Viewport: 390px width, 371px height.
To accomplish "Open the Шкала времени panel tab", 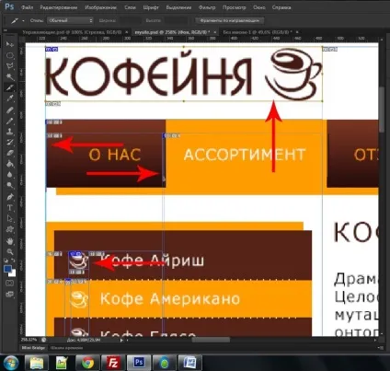I will pos(66,348).
